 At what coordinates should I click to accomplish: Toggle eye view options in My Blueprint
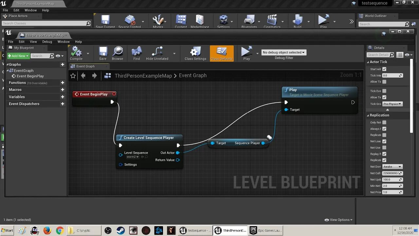59,56
